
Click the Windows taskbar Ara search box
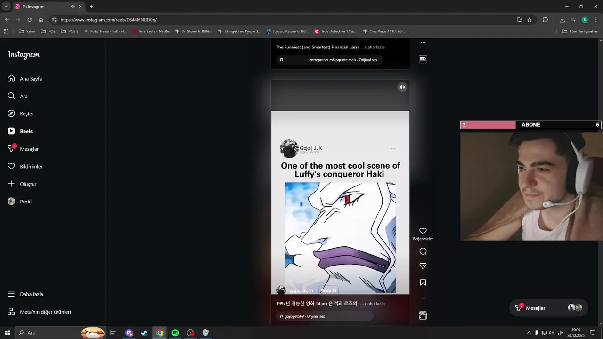(60, 333)
